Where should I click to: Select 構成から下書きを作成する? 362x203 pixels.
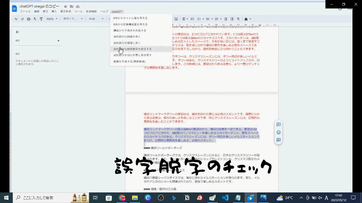coord(141,30)
